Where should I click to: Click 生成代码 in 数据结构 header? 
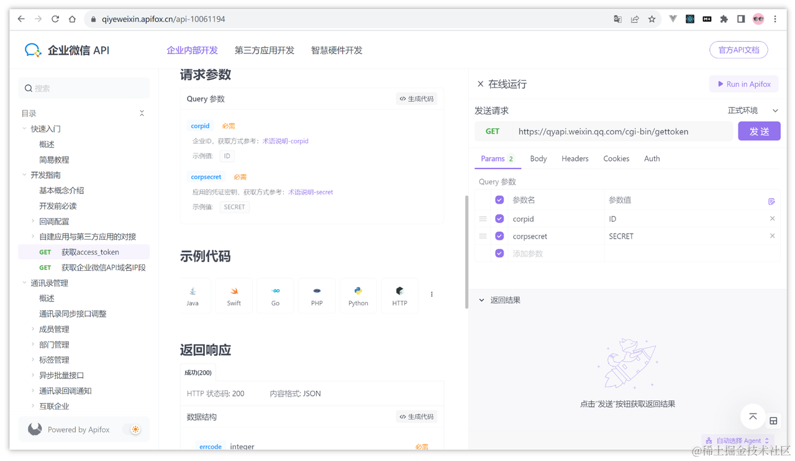pos(417,417)
